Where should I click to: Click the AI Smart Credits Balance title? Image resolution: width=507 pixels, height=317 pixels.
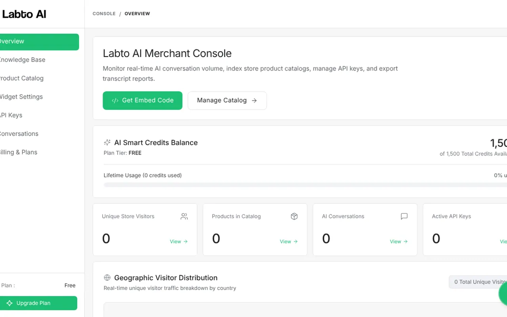156,143
